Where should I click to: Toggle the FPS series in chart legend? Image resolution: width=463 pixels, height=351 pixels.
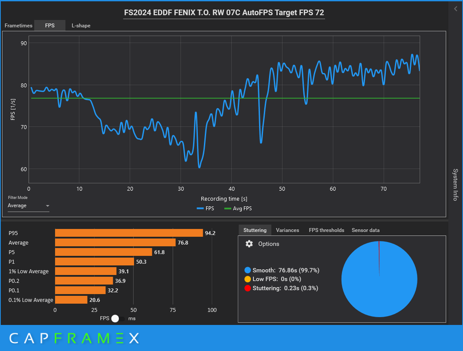[x=206, y=208]
